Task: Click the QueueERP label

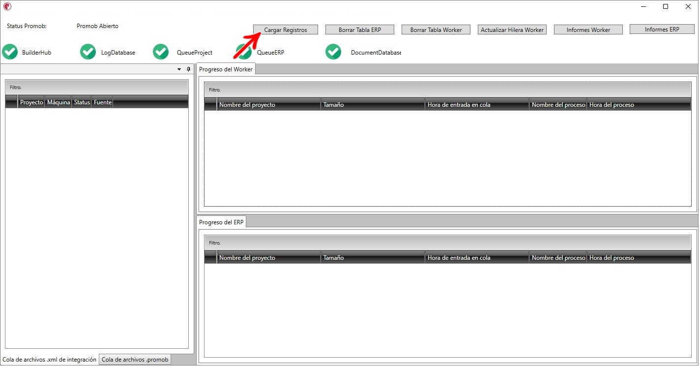Action: pyautogui.click(x=270, y=52)
